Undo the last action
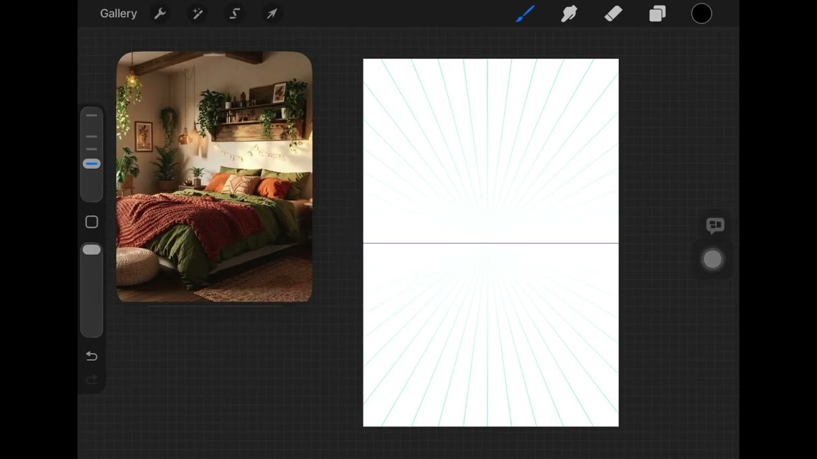 click(x=91, y=356)
